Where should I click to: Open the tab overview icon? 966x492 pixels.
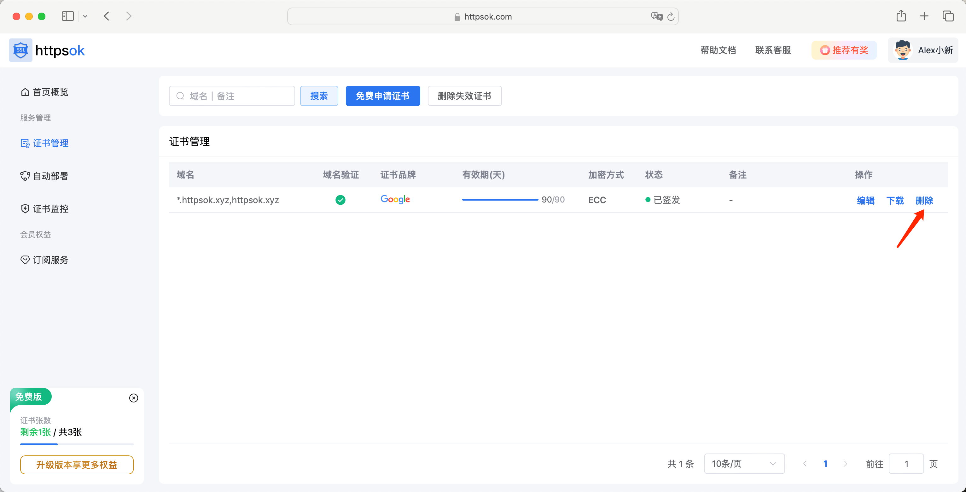(948, 16)
